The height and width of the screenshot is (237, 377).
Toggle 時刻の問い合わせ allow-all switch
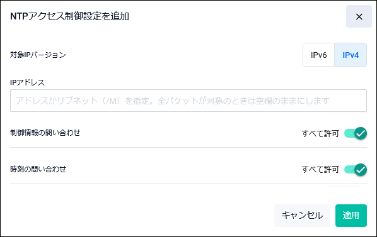(356, 170)
